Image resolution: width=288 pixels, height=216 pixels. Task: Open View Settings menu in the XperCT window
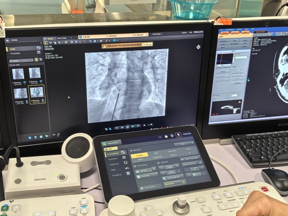pos(230,29)
